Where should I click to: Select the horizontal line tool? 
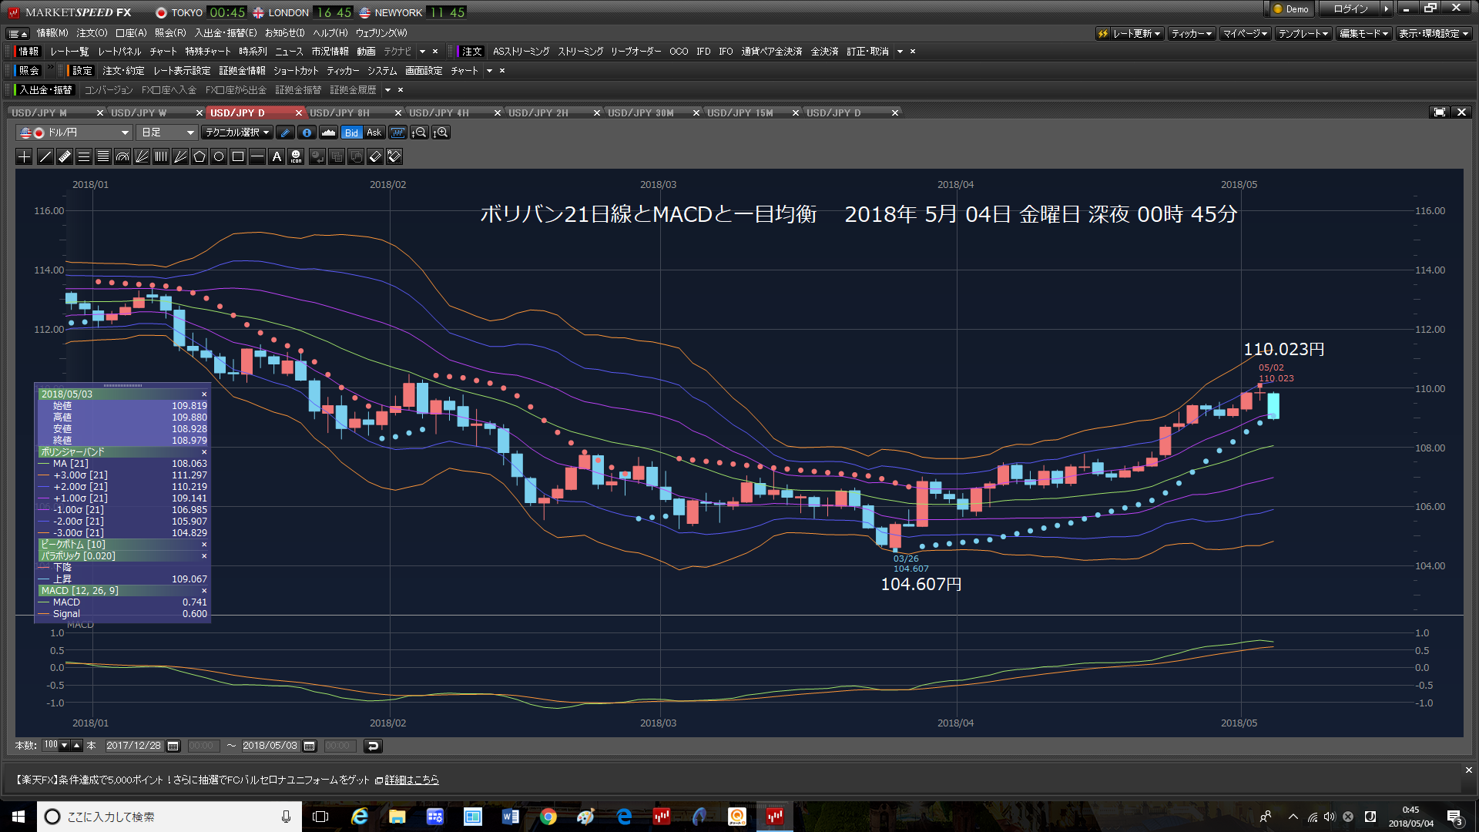click(257, 157)
